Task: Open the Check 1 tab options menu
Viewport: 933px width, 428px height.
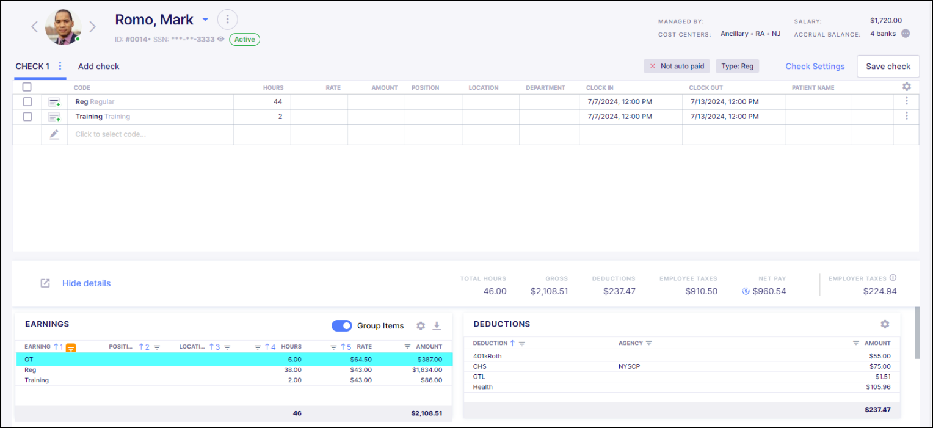Action: [x=60, y=66]
